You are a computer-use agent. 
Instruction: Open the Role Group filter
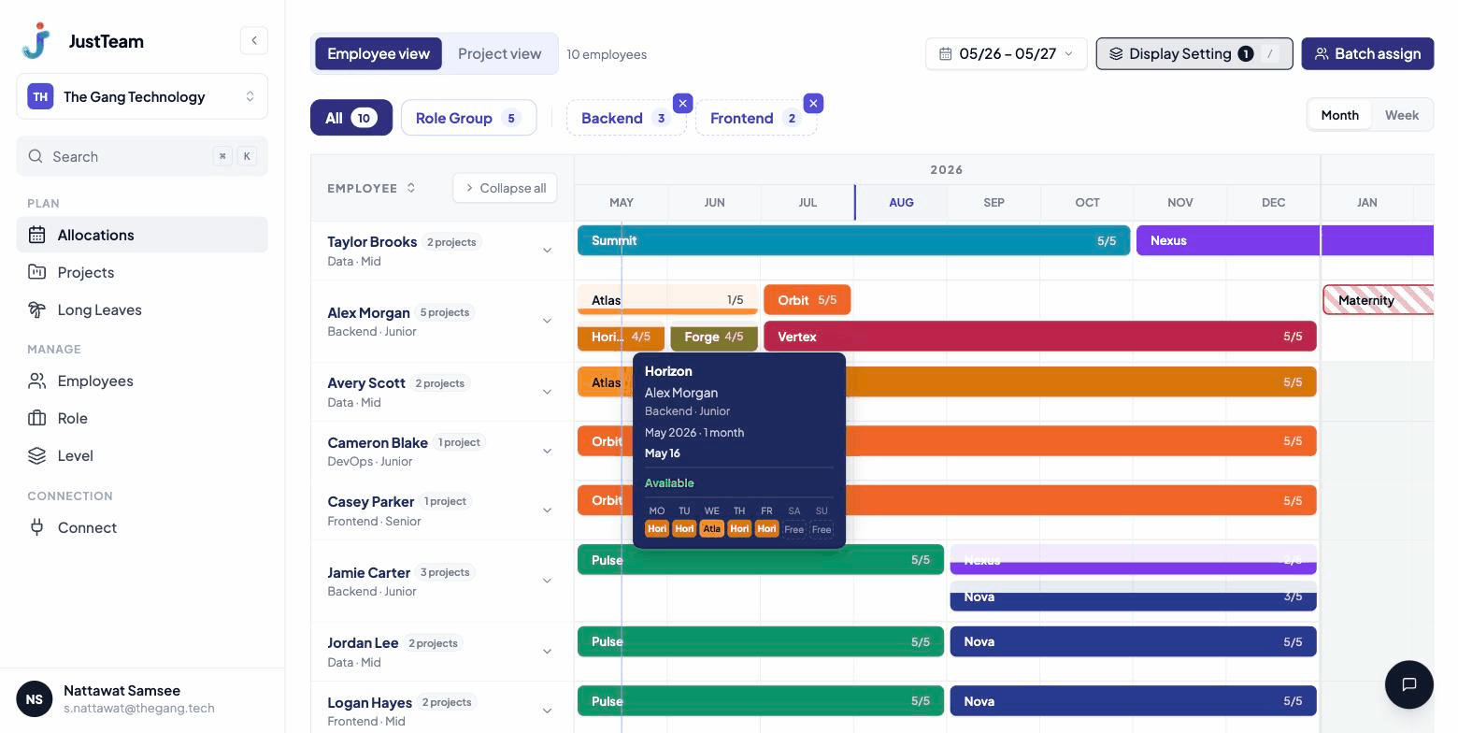tap(468, 118)
